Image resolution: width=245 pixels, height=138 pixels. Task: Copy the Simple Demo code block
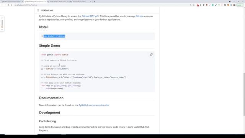151,54
